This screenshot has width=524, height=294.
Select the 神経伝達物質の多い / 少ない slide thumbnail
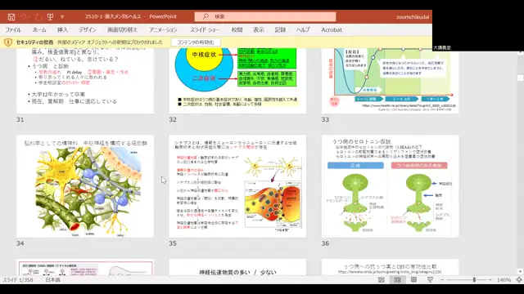click(237, 267)
